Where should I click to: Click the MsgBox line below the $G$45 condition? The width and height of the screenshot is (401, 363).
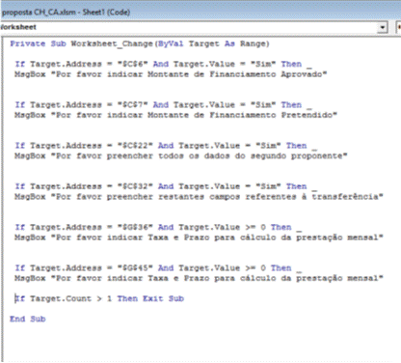pos(199,278)
